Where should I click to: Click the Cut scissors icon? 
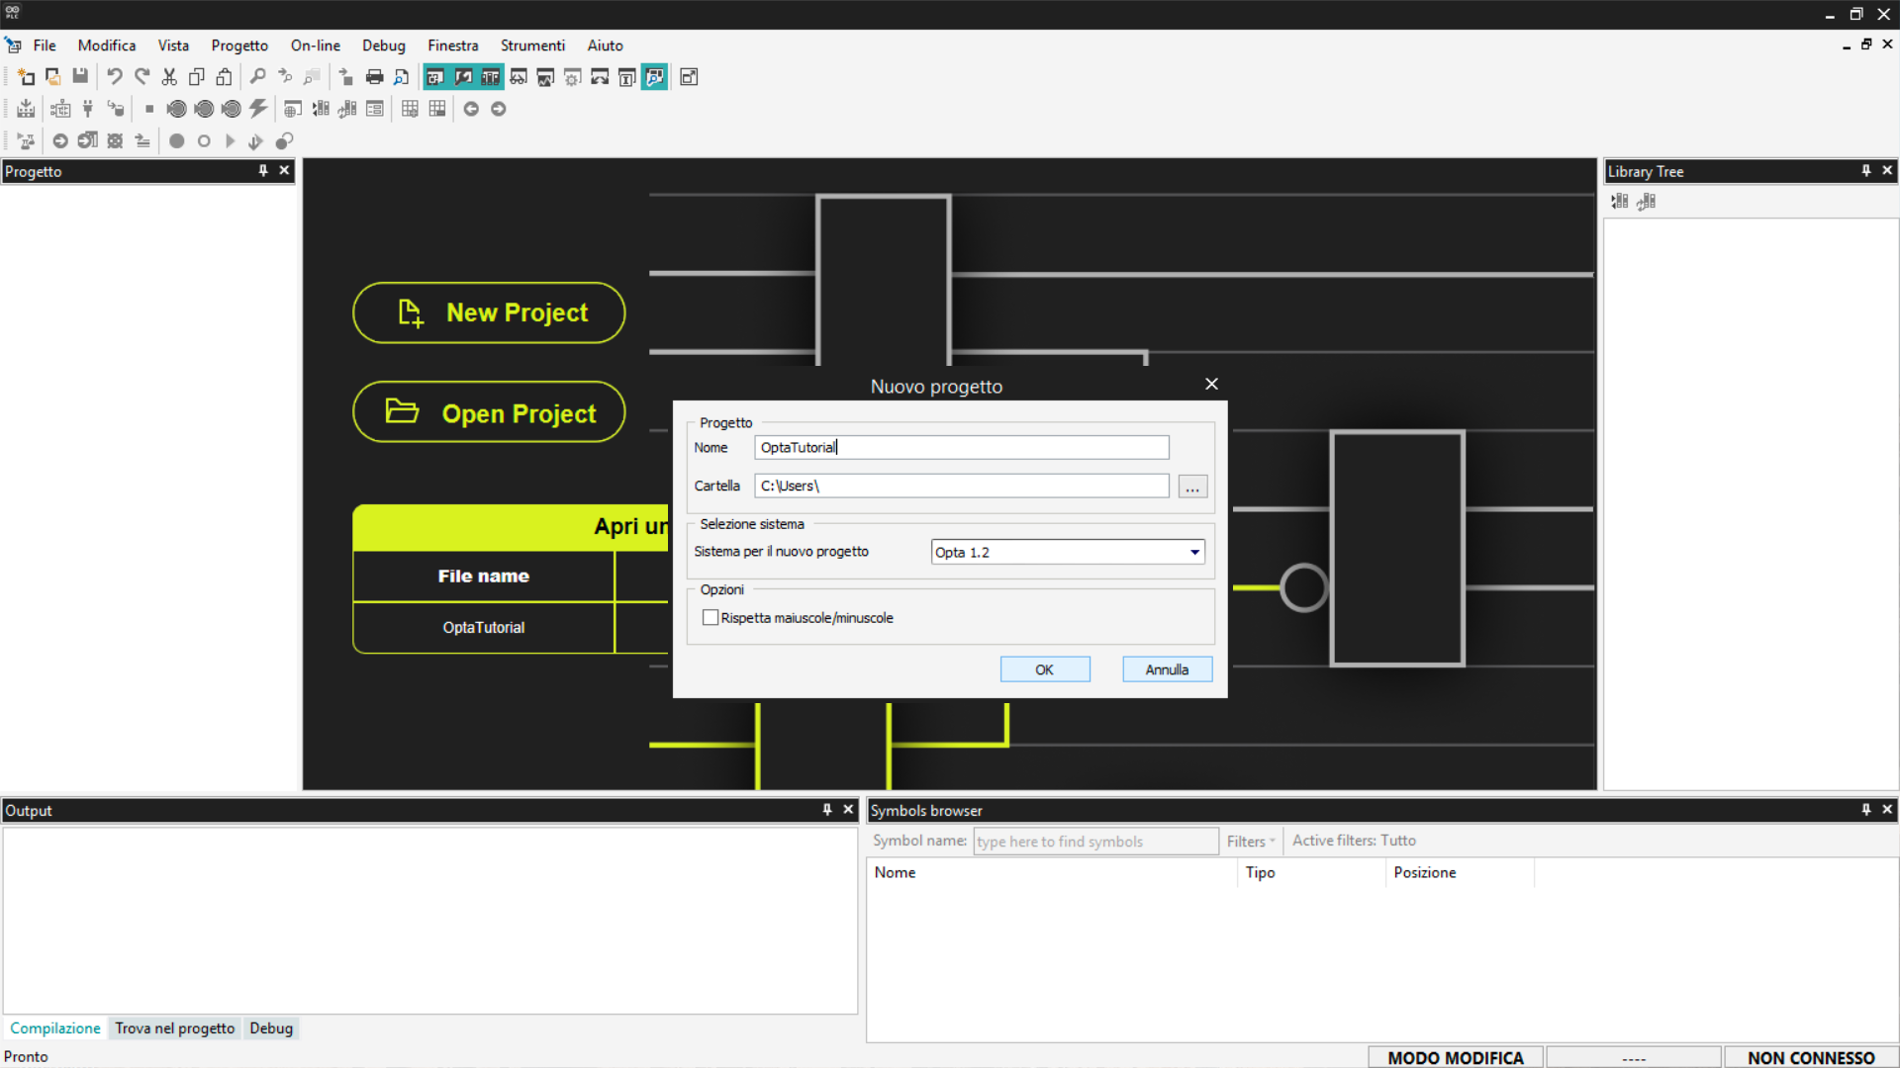click(x=169, y=77)
